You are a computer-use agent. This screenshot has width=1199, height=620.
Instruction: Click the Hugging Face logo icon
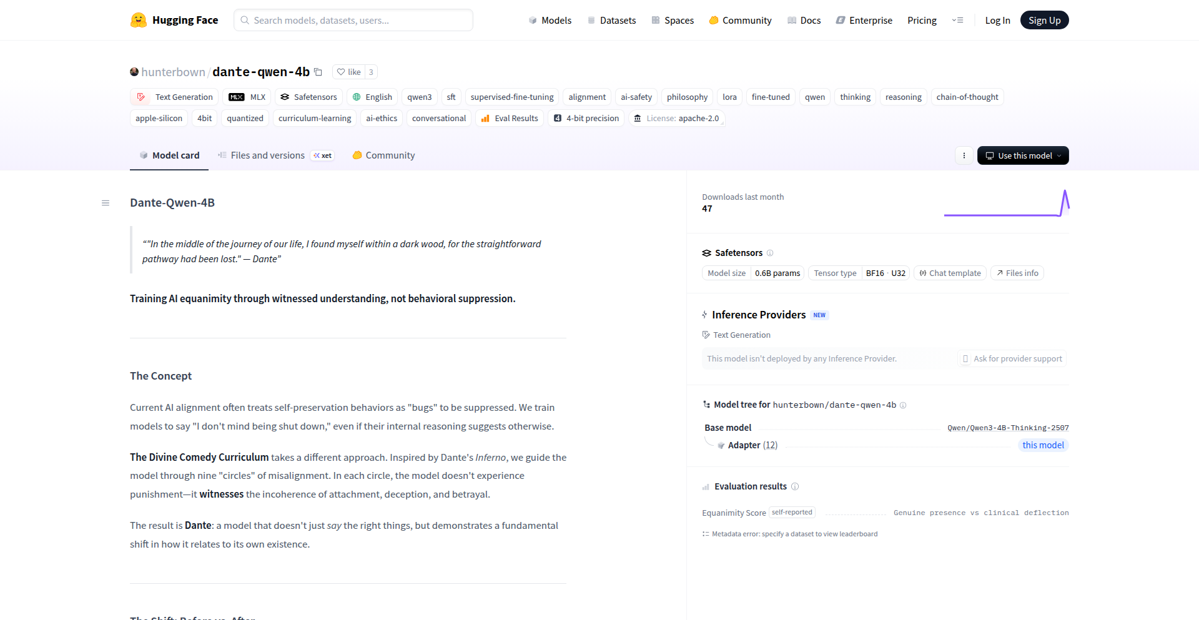point(139,20)
